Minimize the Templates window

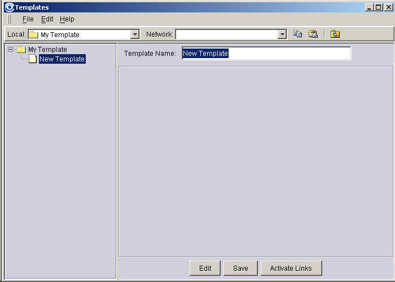click(369, 7)
